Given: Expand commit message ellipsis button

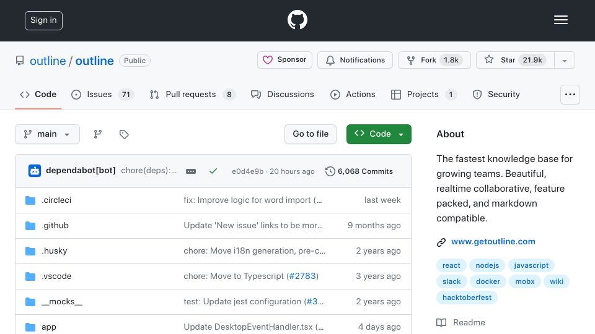Looking at the screenshot, I should point(191,171).
